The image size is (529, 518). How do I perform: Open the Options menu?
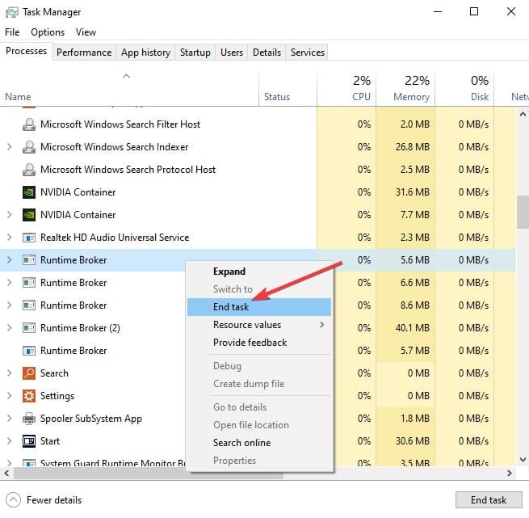coord(48,32)
